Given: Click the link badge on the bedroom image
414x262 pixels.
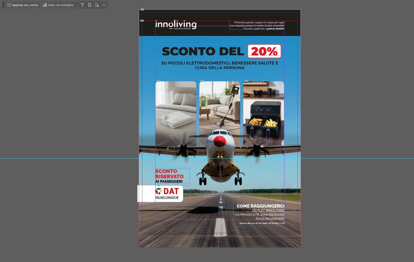Looking at the screenshot, I should (x=159, y=81).
